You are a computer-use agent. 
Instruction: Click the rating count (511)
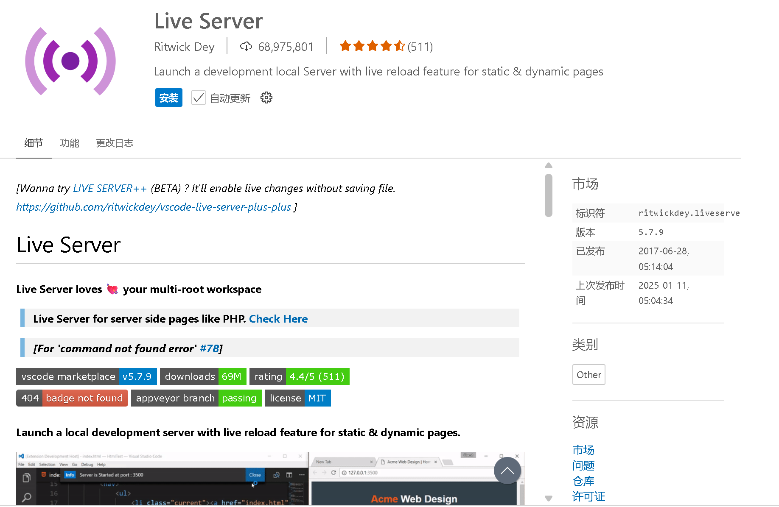(x=420, y=47)
